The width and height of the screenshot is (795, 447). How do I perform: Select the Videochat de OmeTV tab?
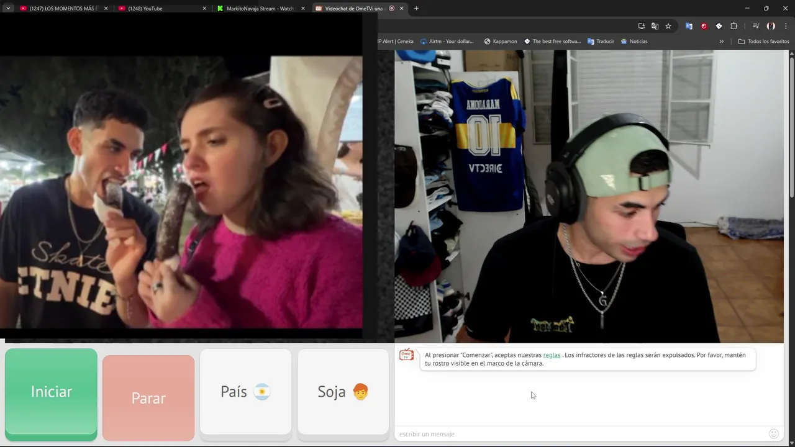pos(359,8)
